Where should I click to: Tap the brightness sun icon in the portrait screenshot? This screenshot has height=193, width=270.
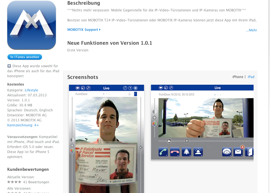[72, 145]
